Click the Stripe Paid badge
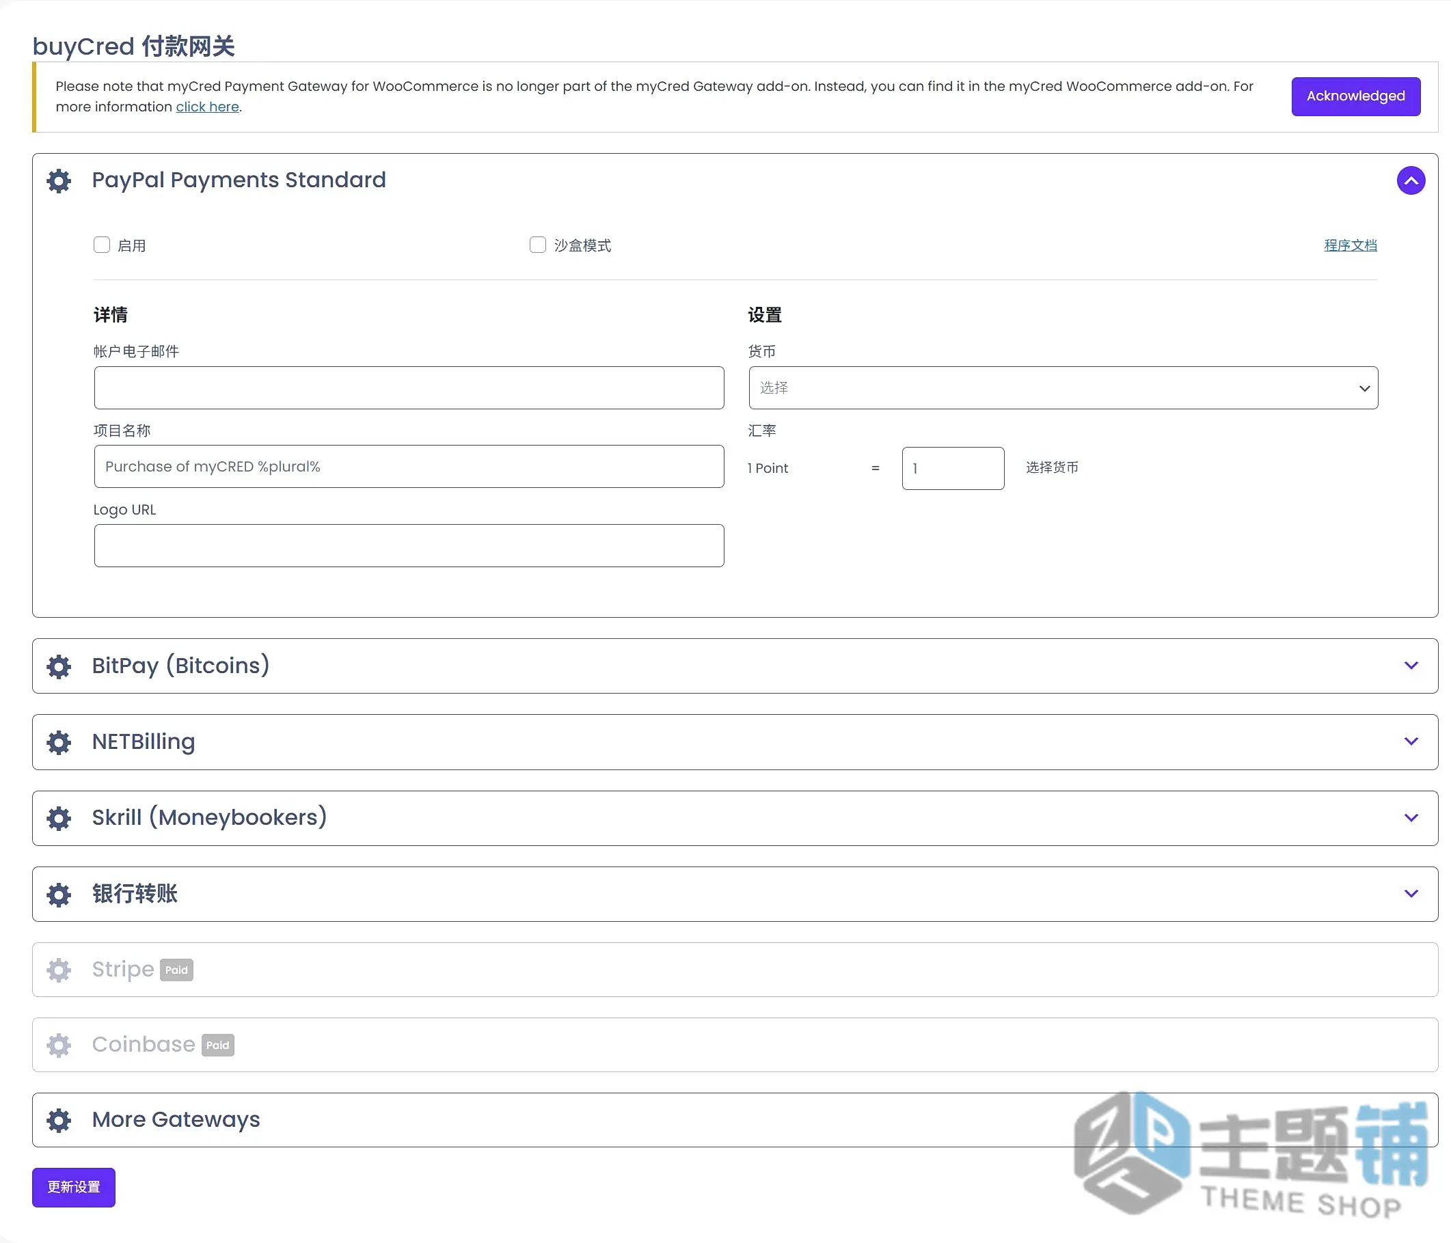The image size is (1451, 1243). [176, 970]
